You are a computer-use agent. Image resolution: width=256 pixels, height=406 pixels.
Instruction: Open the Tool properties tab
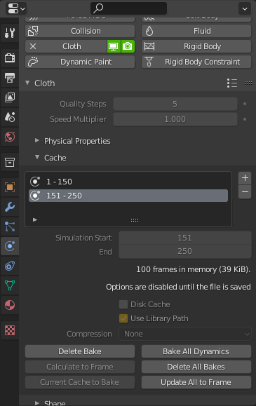pyautogui.click(x=10, y=33)
